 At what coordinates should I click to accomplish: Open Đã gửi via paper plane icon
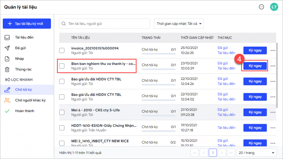pos(7,48)
